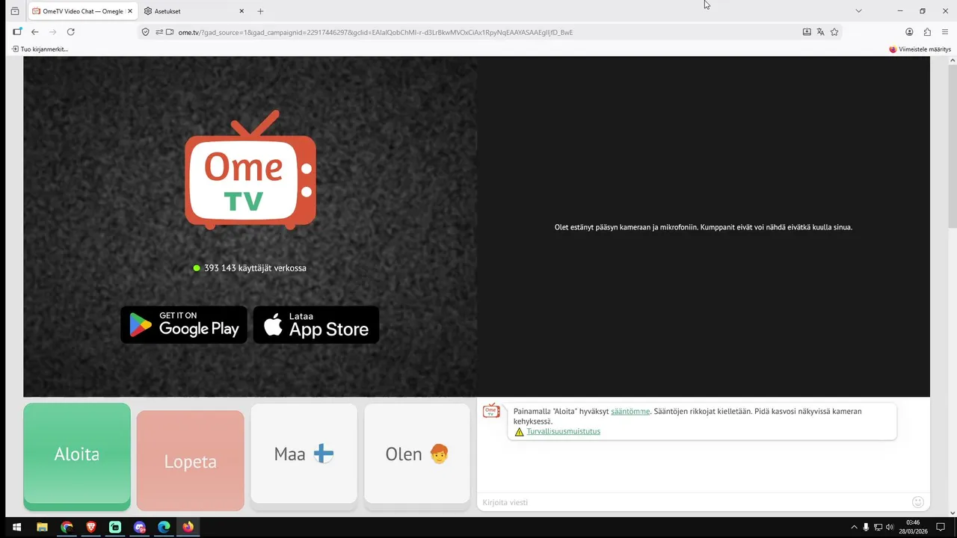Click the site permissions icon
The width and height of the screenshot is (957, 538).
pyautogui.click(x=159, y=32)
